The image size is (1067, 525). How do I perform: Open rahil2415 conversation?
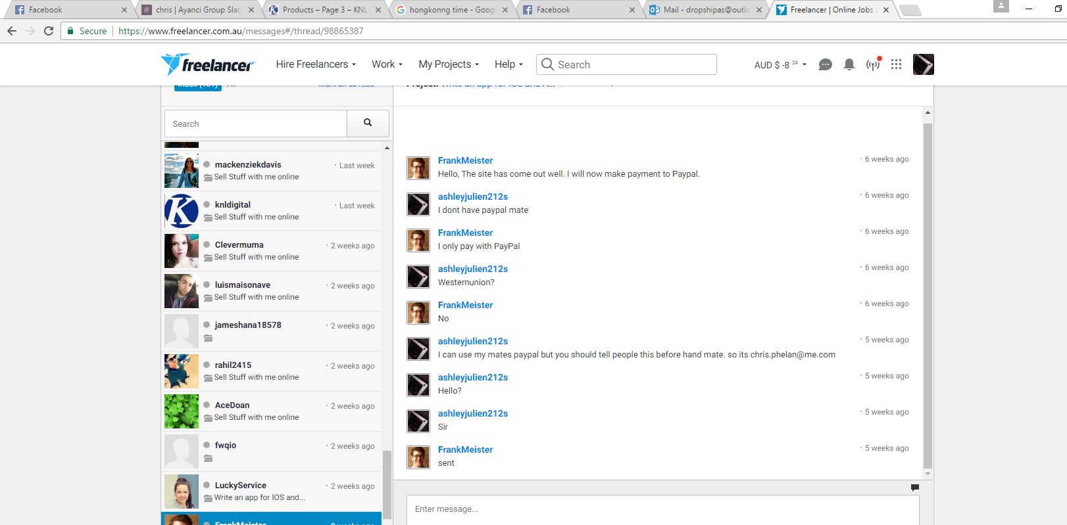[272, 371]
